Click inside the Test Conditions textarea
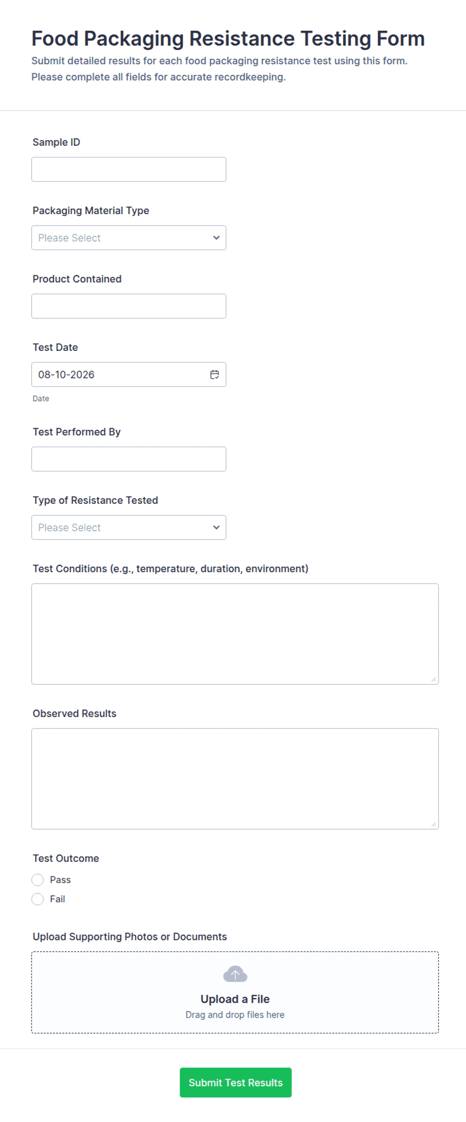The height and width of the screenshot is (1122, 466). pyautogui.click(x=235, y=634)
